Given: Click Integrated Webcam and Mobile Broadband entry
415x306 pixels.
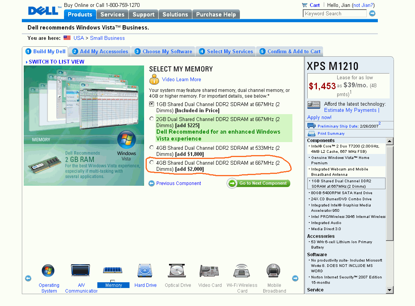Looking at the screenshot, I should (x=340, y=172).
